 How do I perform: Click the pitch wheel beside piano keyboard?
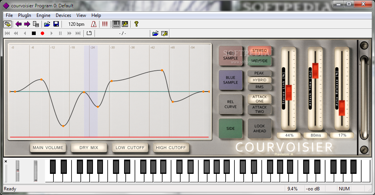pos(17,171)
